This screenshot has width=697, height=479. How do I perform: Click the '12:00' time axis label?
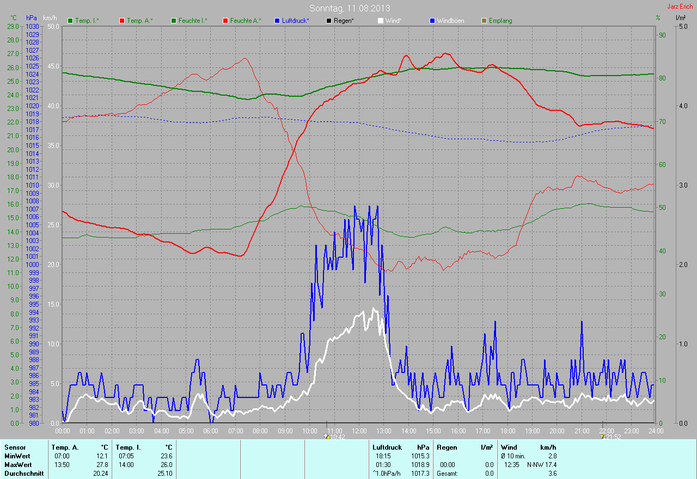(359, 431)
